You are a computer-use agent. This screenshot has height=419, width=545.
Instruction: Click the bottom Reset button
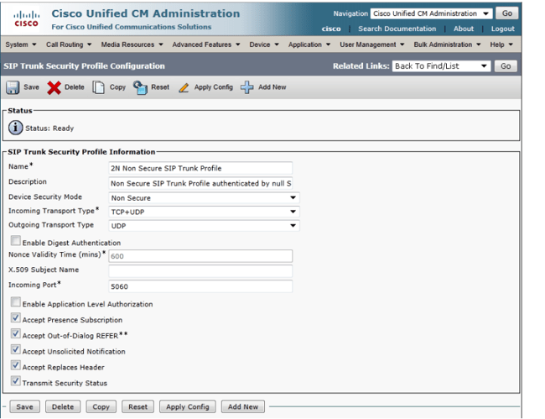click(138, 406)
